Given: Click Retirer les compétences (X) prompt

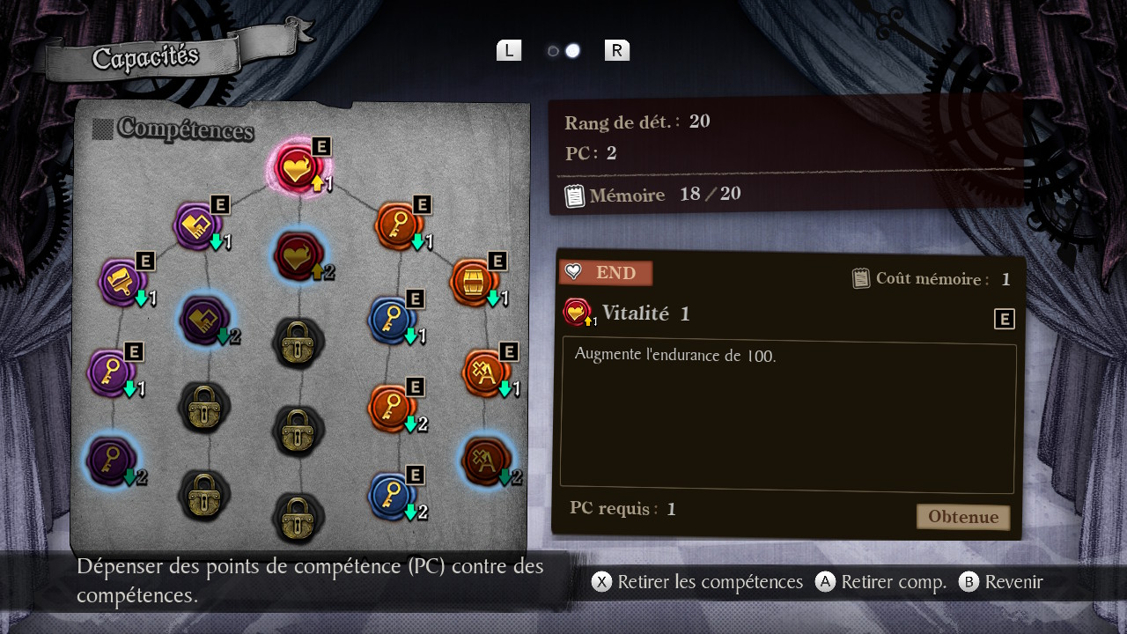Looking at the screenshot, I should 697,582.
